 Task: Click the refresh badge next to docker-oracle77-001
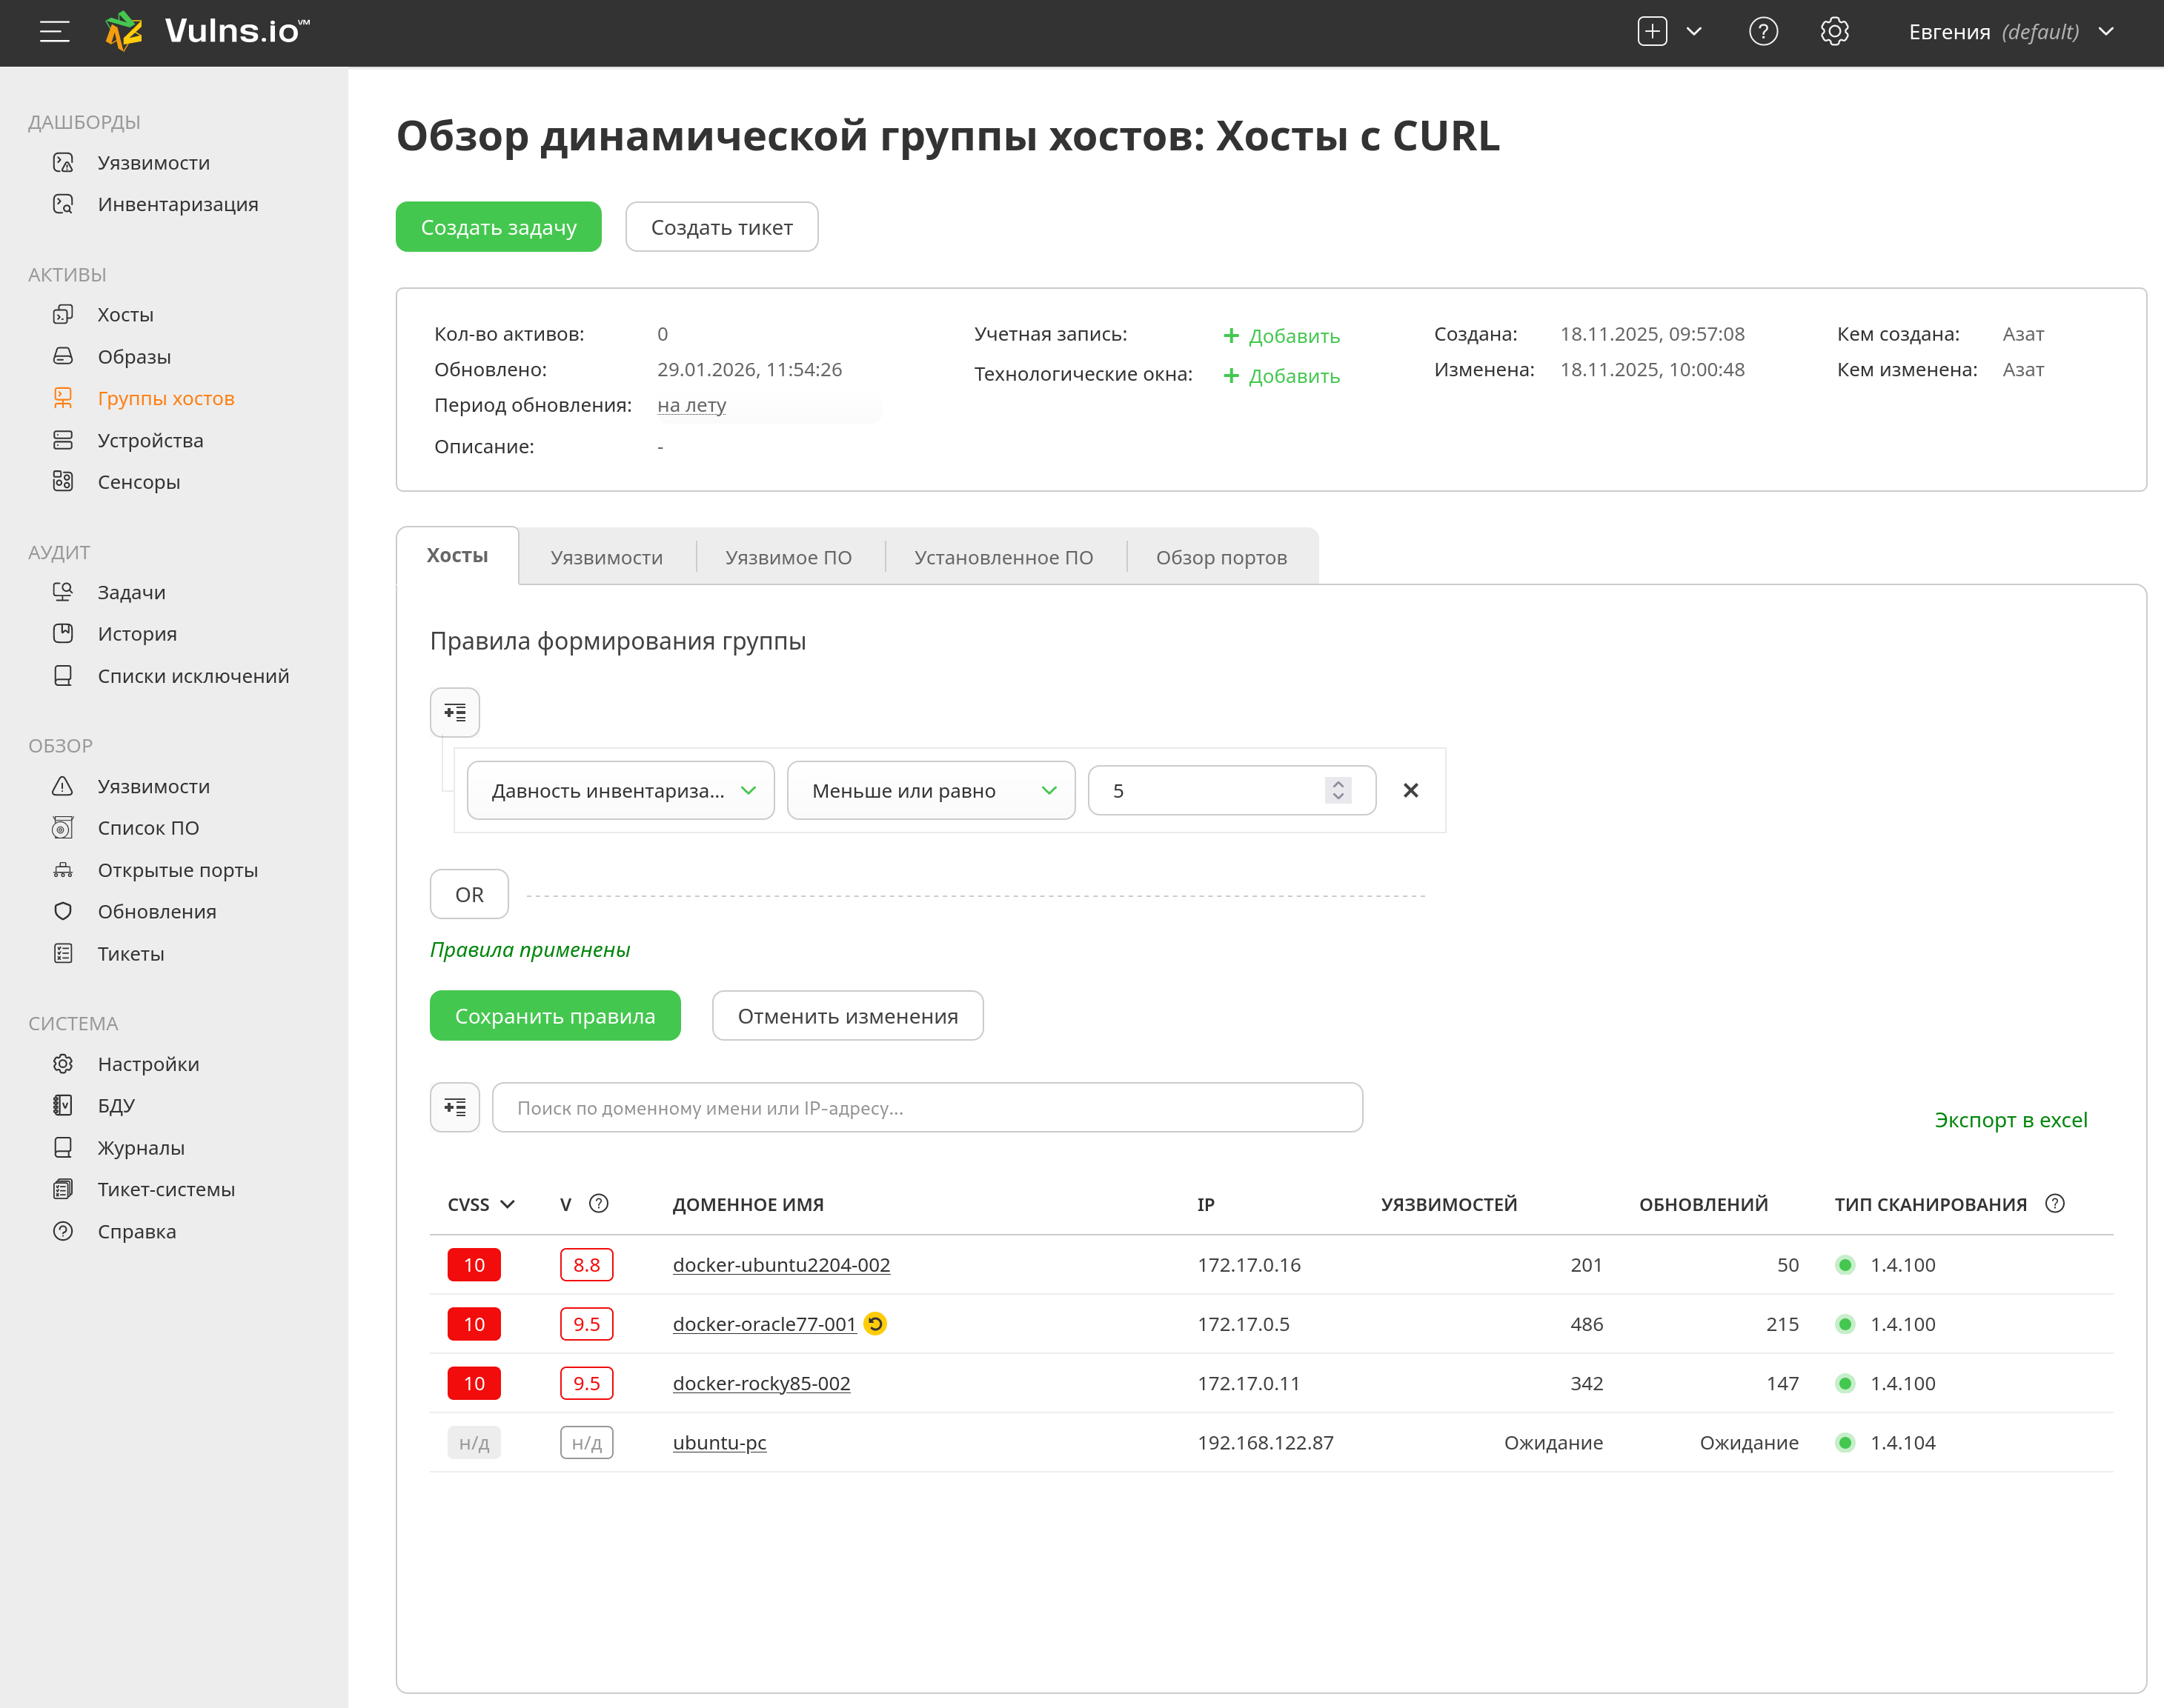(x=875, y=1324)
